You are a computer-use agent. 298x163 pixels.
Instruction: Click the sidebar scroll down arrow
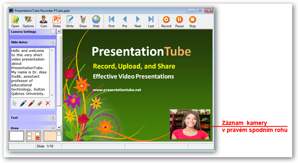tap(59, 127)
